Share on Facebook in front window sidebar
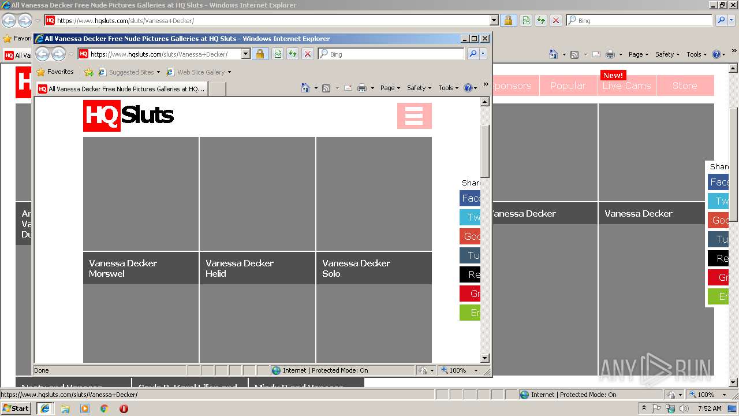The height and width of the screenshot is (416, 739). tap(470, 198)
